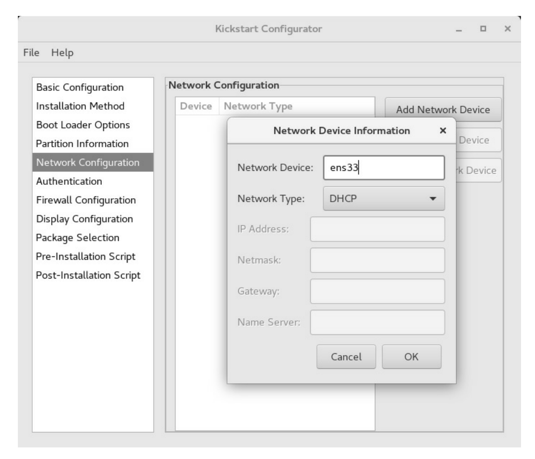Open the Network Type dropdown
Image resolution: width=535 pixels, height=459 pixels.
[383, 199]
